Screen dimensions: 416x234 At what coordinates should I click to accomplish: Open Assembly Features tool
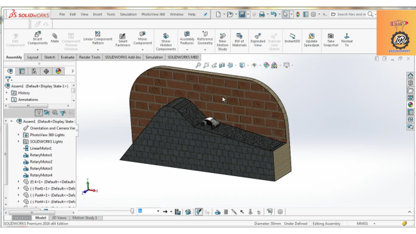(187, 38)
